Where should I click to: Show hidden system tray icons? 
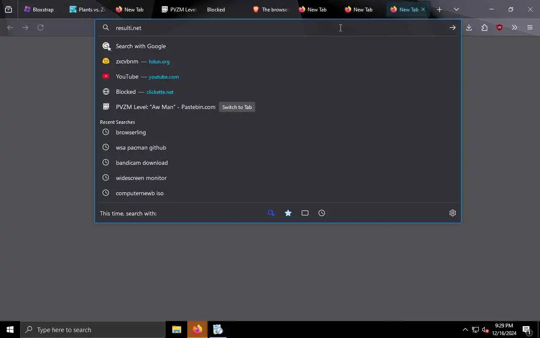pyautogui.click(x=465, y=330)
